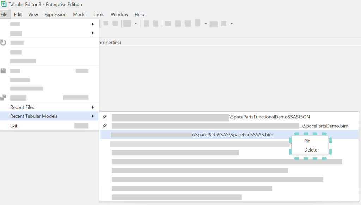Open the Expression menu
This screenshot has height=205, width=361.
[55, 14]
